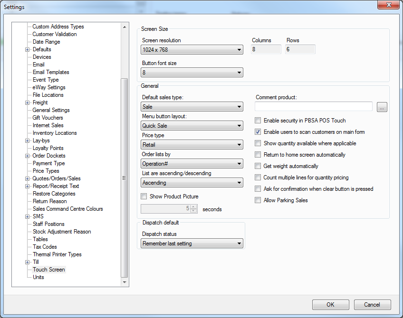Open the Button font size dropdown
This screenshot has height=318, width=403.
(192, 73)
